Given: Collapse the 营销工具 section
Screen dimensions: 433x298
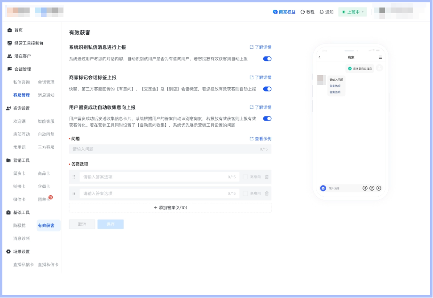Looking at the screenshot, I should (23, 160).
